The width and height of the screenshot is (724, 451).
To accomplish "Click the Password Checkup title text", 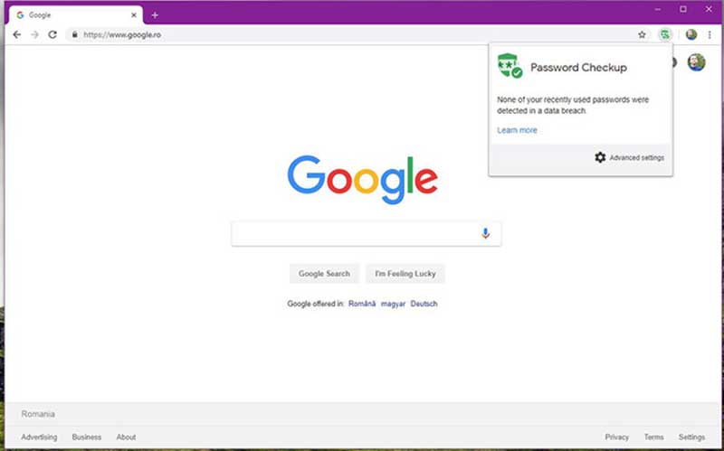I will pos(578,67).
